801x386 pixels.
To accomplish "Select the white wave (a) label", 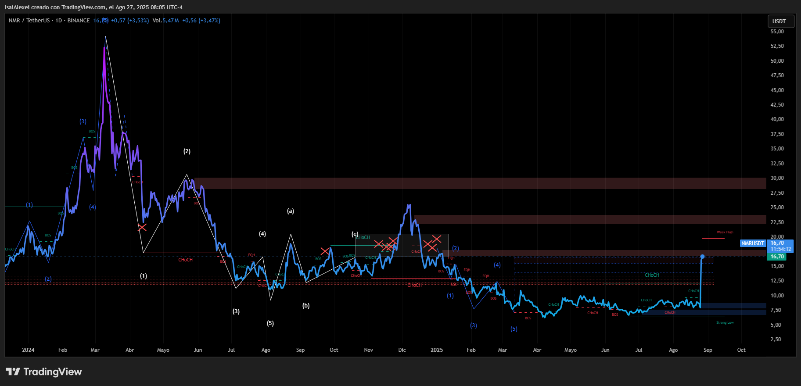I will click(291, 211).
